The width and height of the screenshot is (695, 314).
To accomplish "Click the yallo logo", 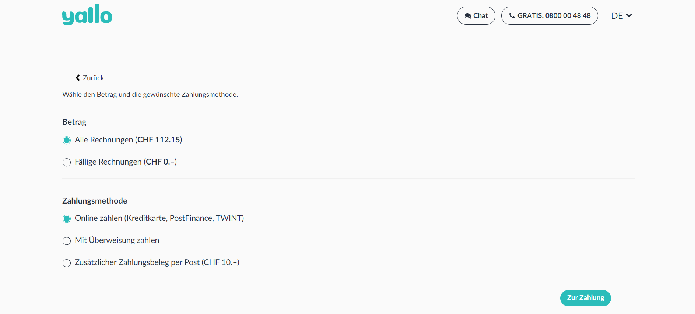I will pyautogui.click(x=87, y=15).
